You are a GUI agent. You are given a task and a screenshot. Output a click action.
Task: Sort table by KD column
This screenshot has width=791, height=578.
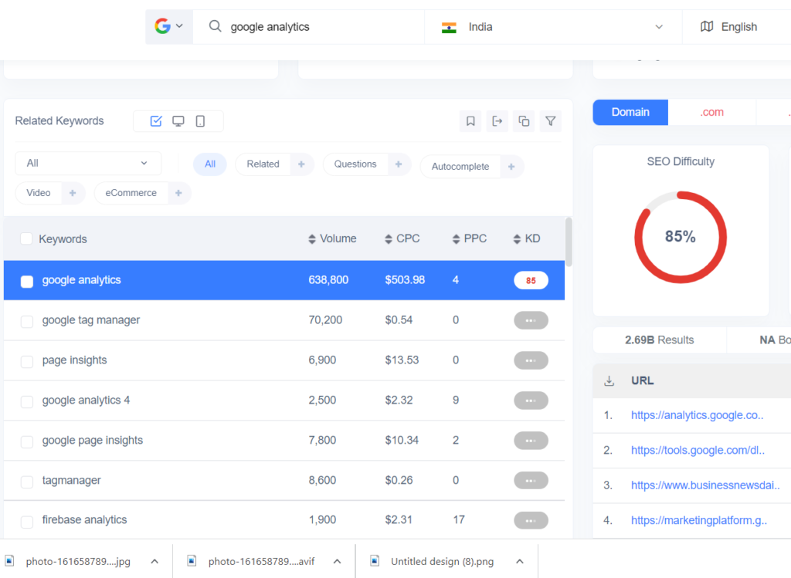click(x=527, y=239)
